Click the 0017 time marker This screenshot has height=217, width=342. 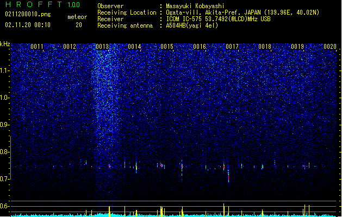click(x=232, y=47)
